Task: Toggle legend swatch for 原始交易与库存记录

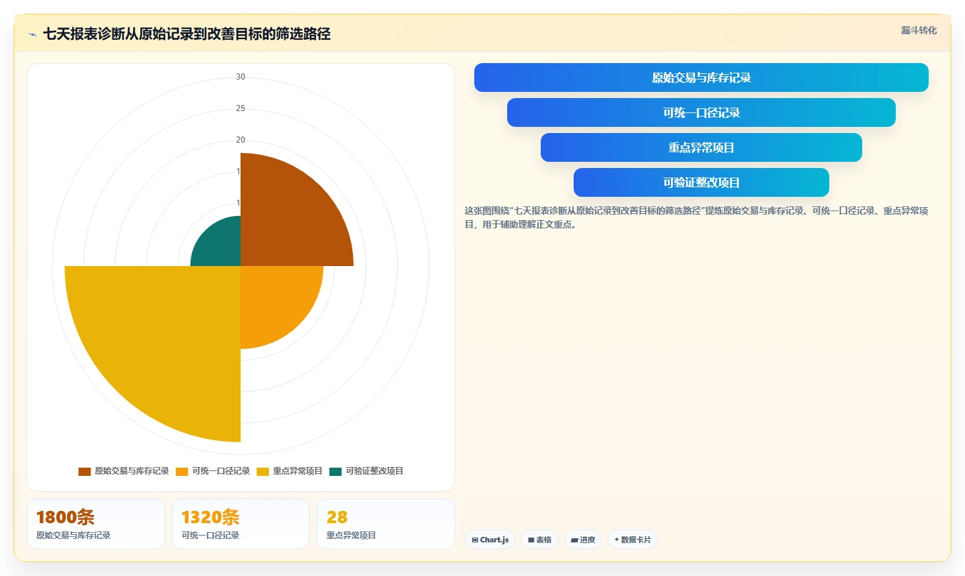Action: tap(84, 471)
